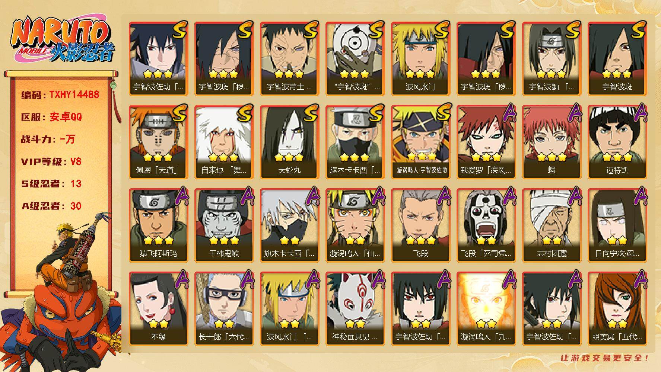
Task: Click the account code TXHY14488 text
Action: click(x=74, y=95)
